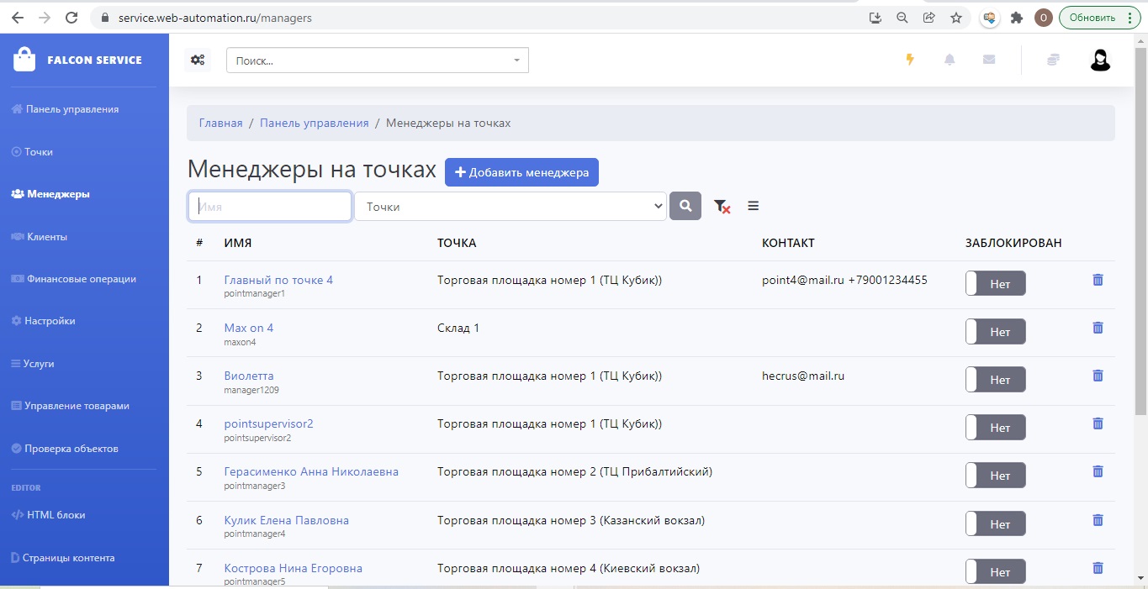The height and width of the screenshot is (589, 1148).
Task: Click the clear filter icon
Action: (722, 207)
